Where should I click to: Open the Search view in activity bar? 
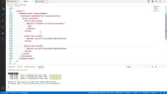click(3, 14)
